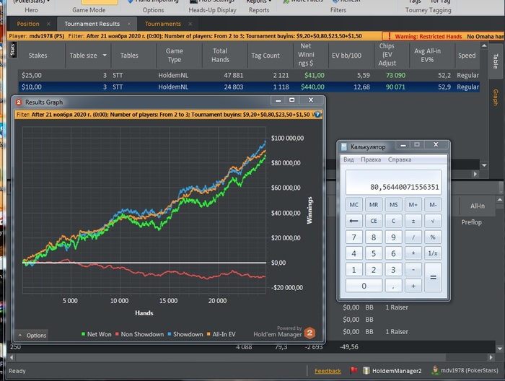Click calculator digit 7
The width and height of the screenshot is (505, 381).
point(353,237)
